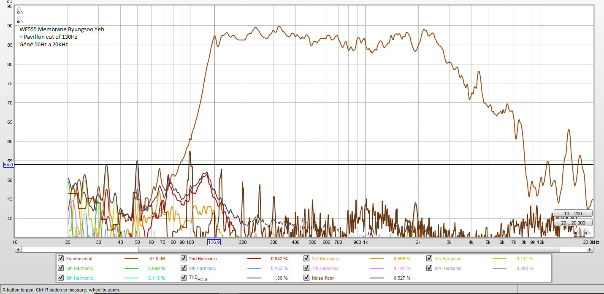Click the 136,9 frequency cursor label
604x294 pixels.
point(214,242)
